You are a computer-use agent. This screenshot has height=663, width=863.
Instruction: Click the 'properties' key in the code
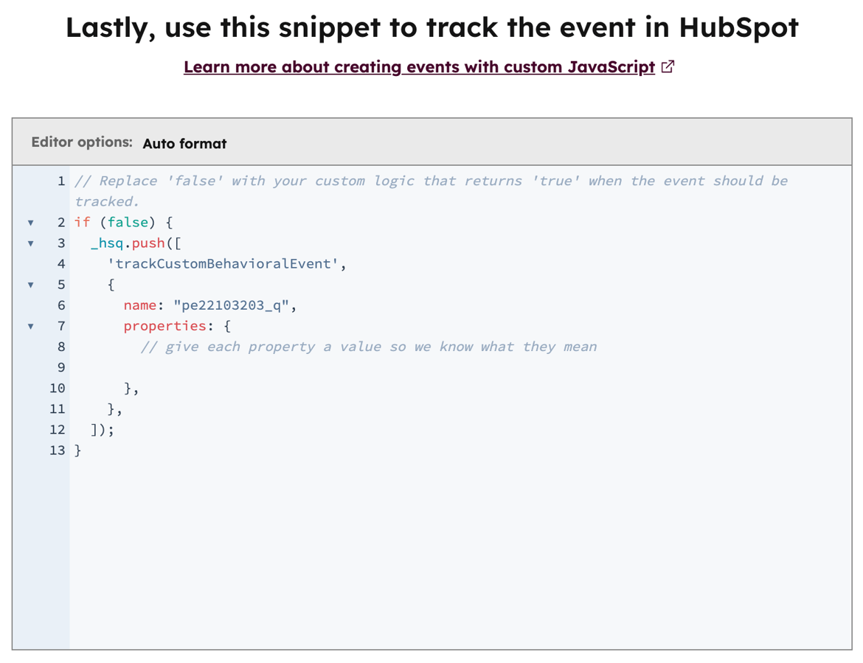tap(164, 325)
